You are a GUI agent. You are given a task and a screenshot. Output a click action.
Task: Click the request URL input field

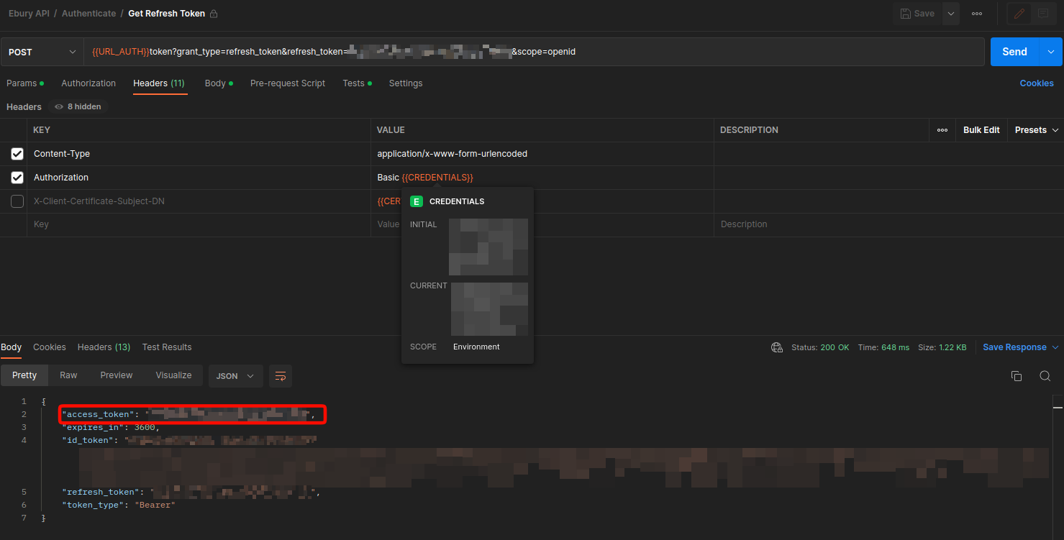[534, 52]
